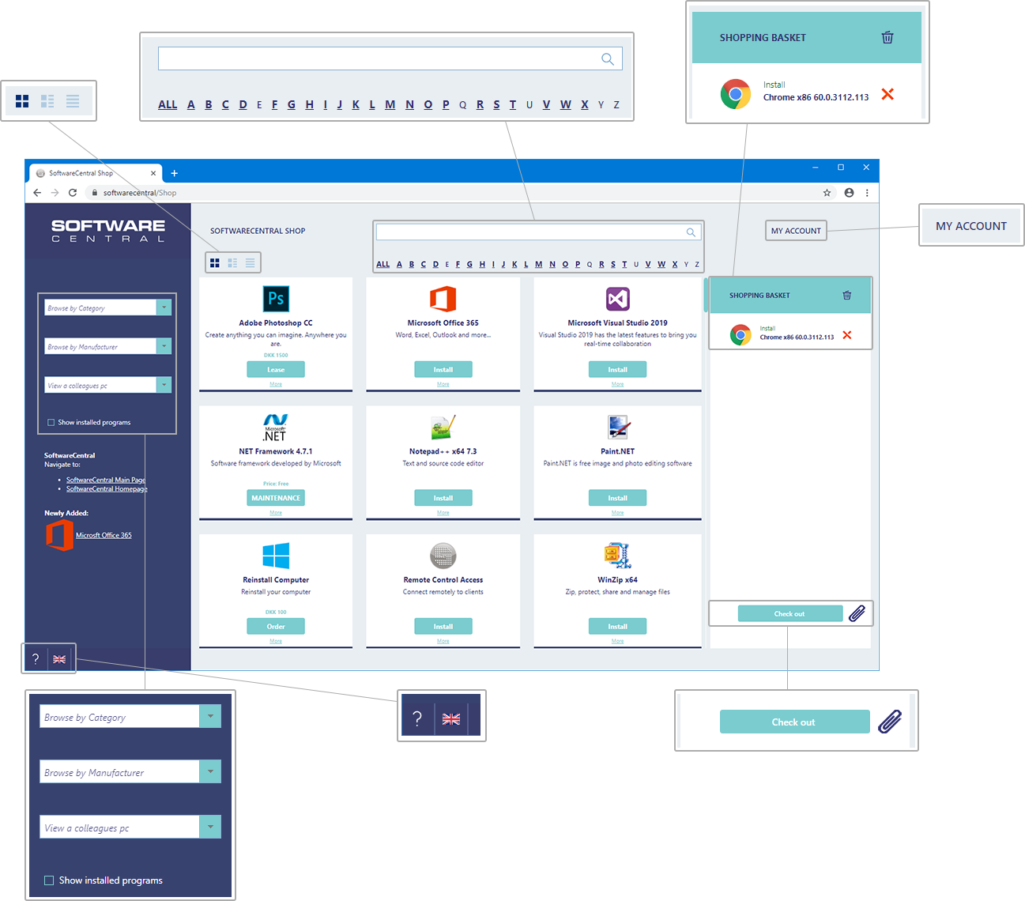Expand Browse by Category dropdown in enlarged panel
Image resolution: width=1025 pixels, height=901 pixels.
click(x=210, y=716)
